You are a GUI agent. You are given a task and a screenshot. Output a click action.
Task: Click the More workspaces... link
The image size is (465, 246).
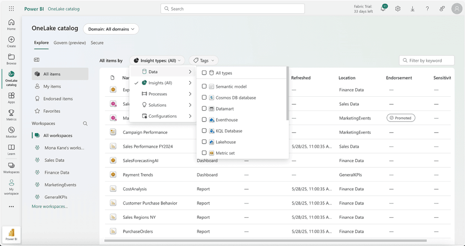(50, 206)
